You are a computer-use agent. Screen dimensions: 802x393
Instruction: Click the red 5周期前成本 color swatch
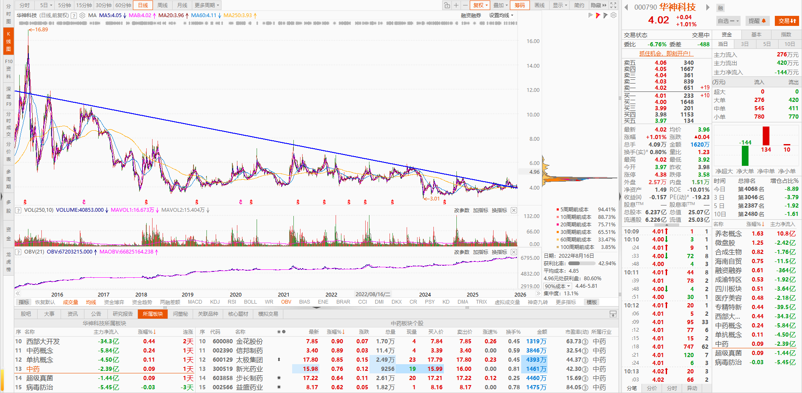coord(558,210)
